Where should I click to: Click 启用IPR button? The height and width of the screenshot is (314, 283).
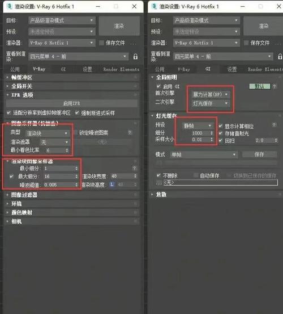pos(72,103)
